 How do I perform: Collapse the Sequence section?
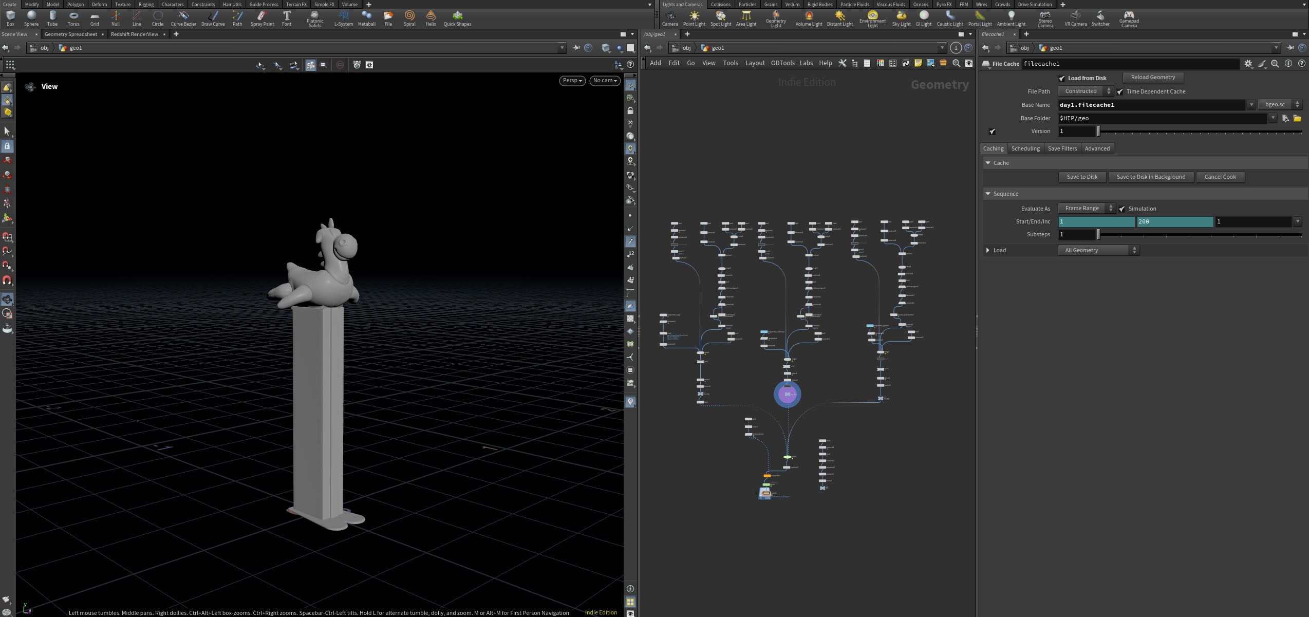coord(987,194)
